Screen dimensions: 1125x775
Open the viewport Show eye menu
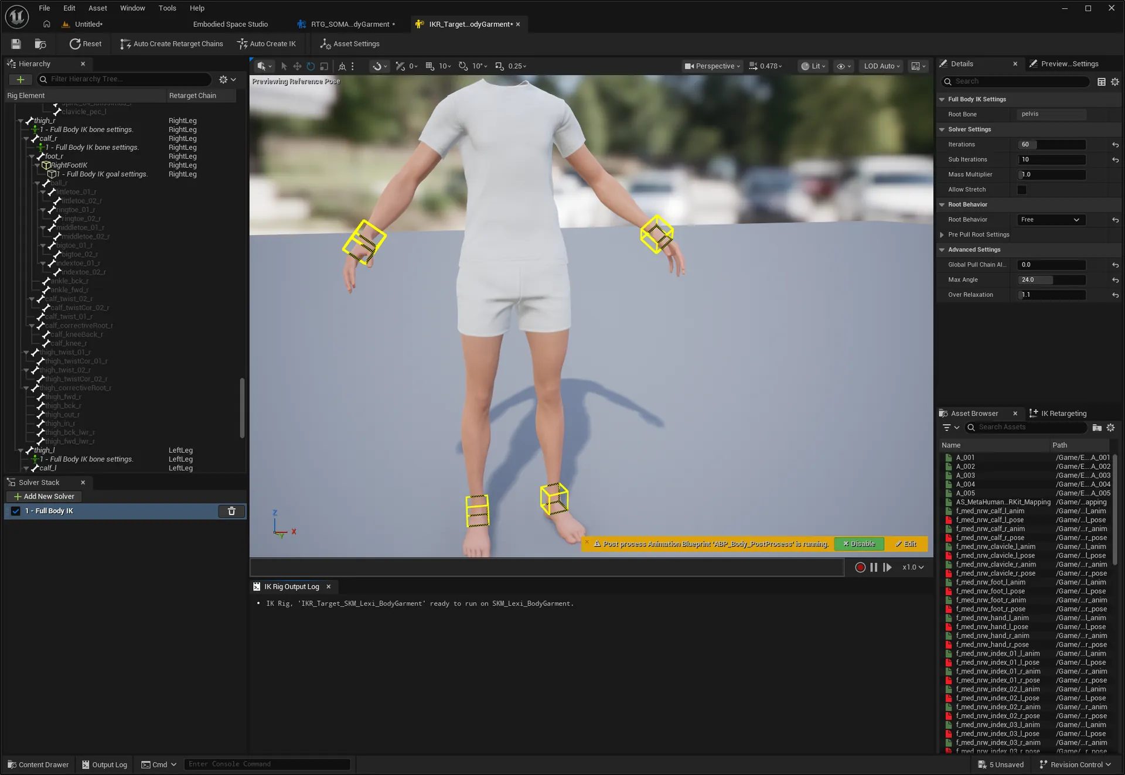[844, 66]
